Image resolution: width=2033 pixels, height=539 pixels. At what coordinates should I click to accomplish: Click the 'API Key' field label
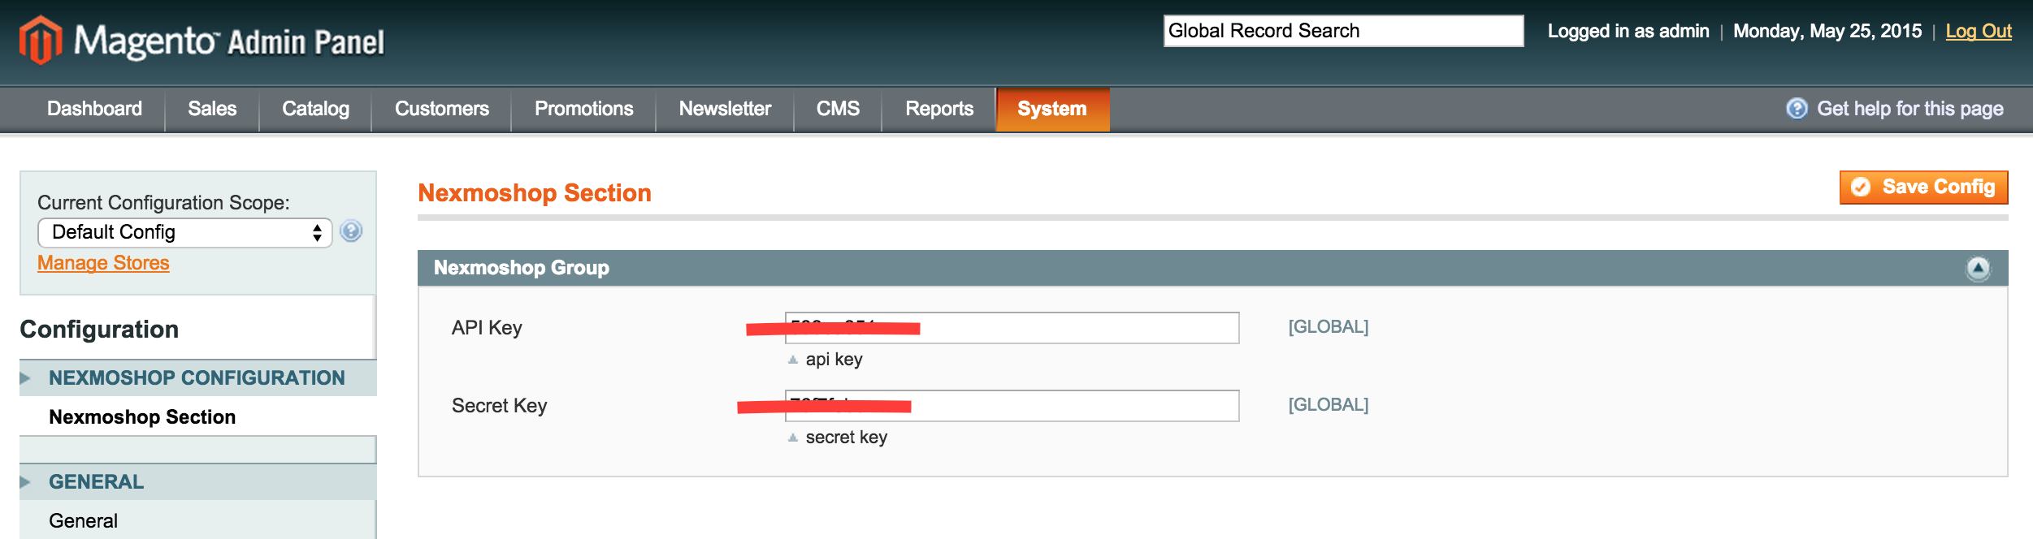487,328
